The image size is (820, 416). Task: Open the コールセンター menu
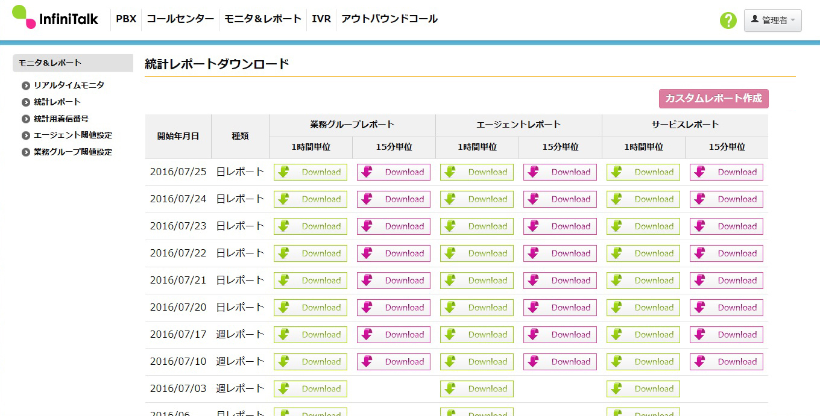click(x=180, y=19)
